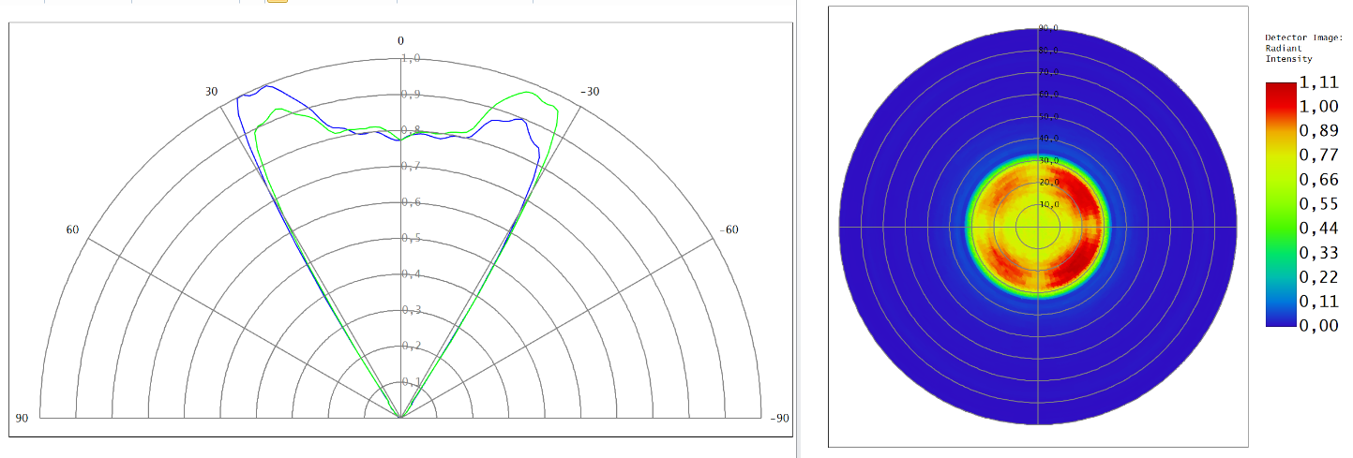Click the 90,0 ring label in detector image
This screenshot has width=1353, height=458.
(x=1049, y=28)
